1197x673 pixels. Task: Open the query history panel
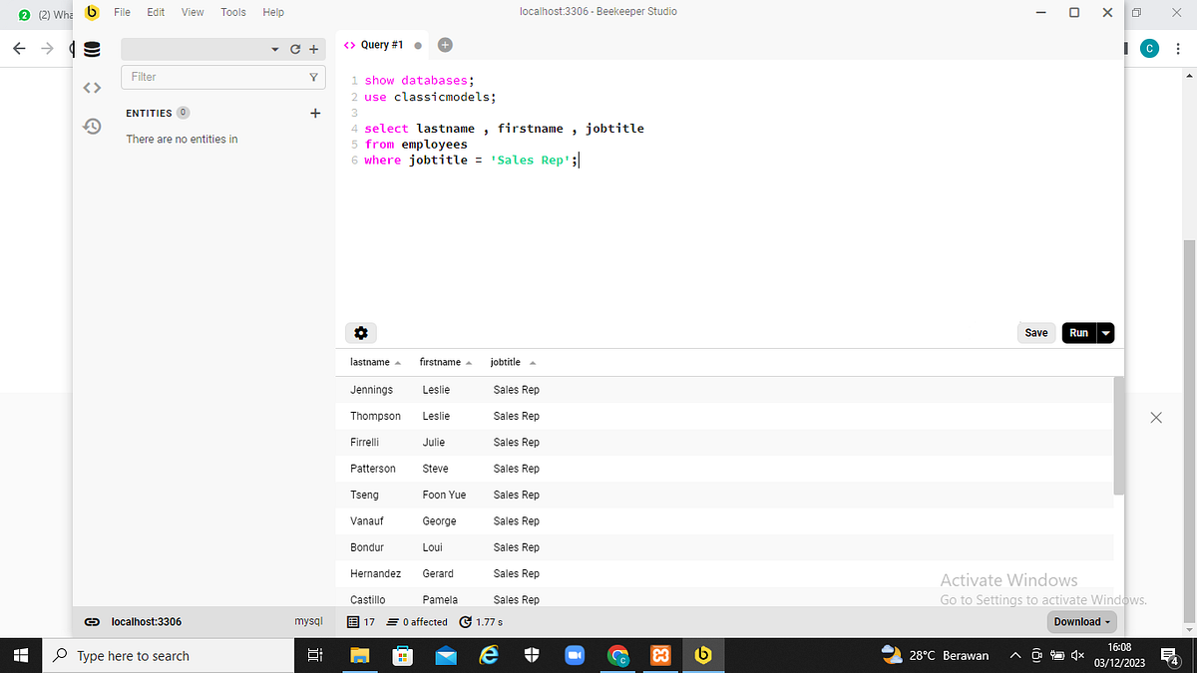coord(92,126)
